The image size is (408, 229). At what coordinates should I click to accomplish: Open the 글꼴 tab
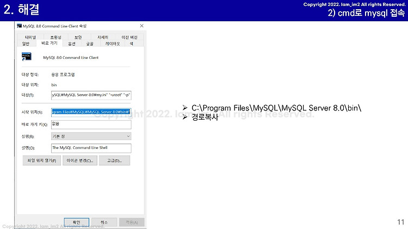[90, 44]
